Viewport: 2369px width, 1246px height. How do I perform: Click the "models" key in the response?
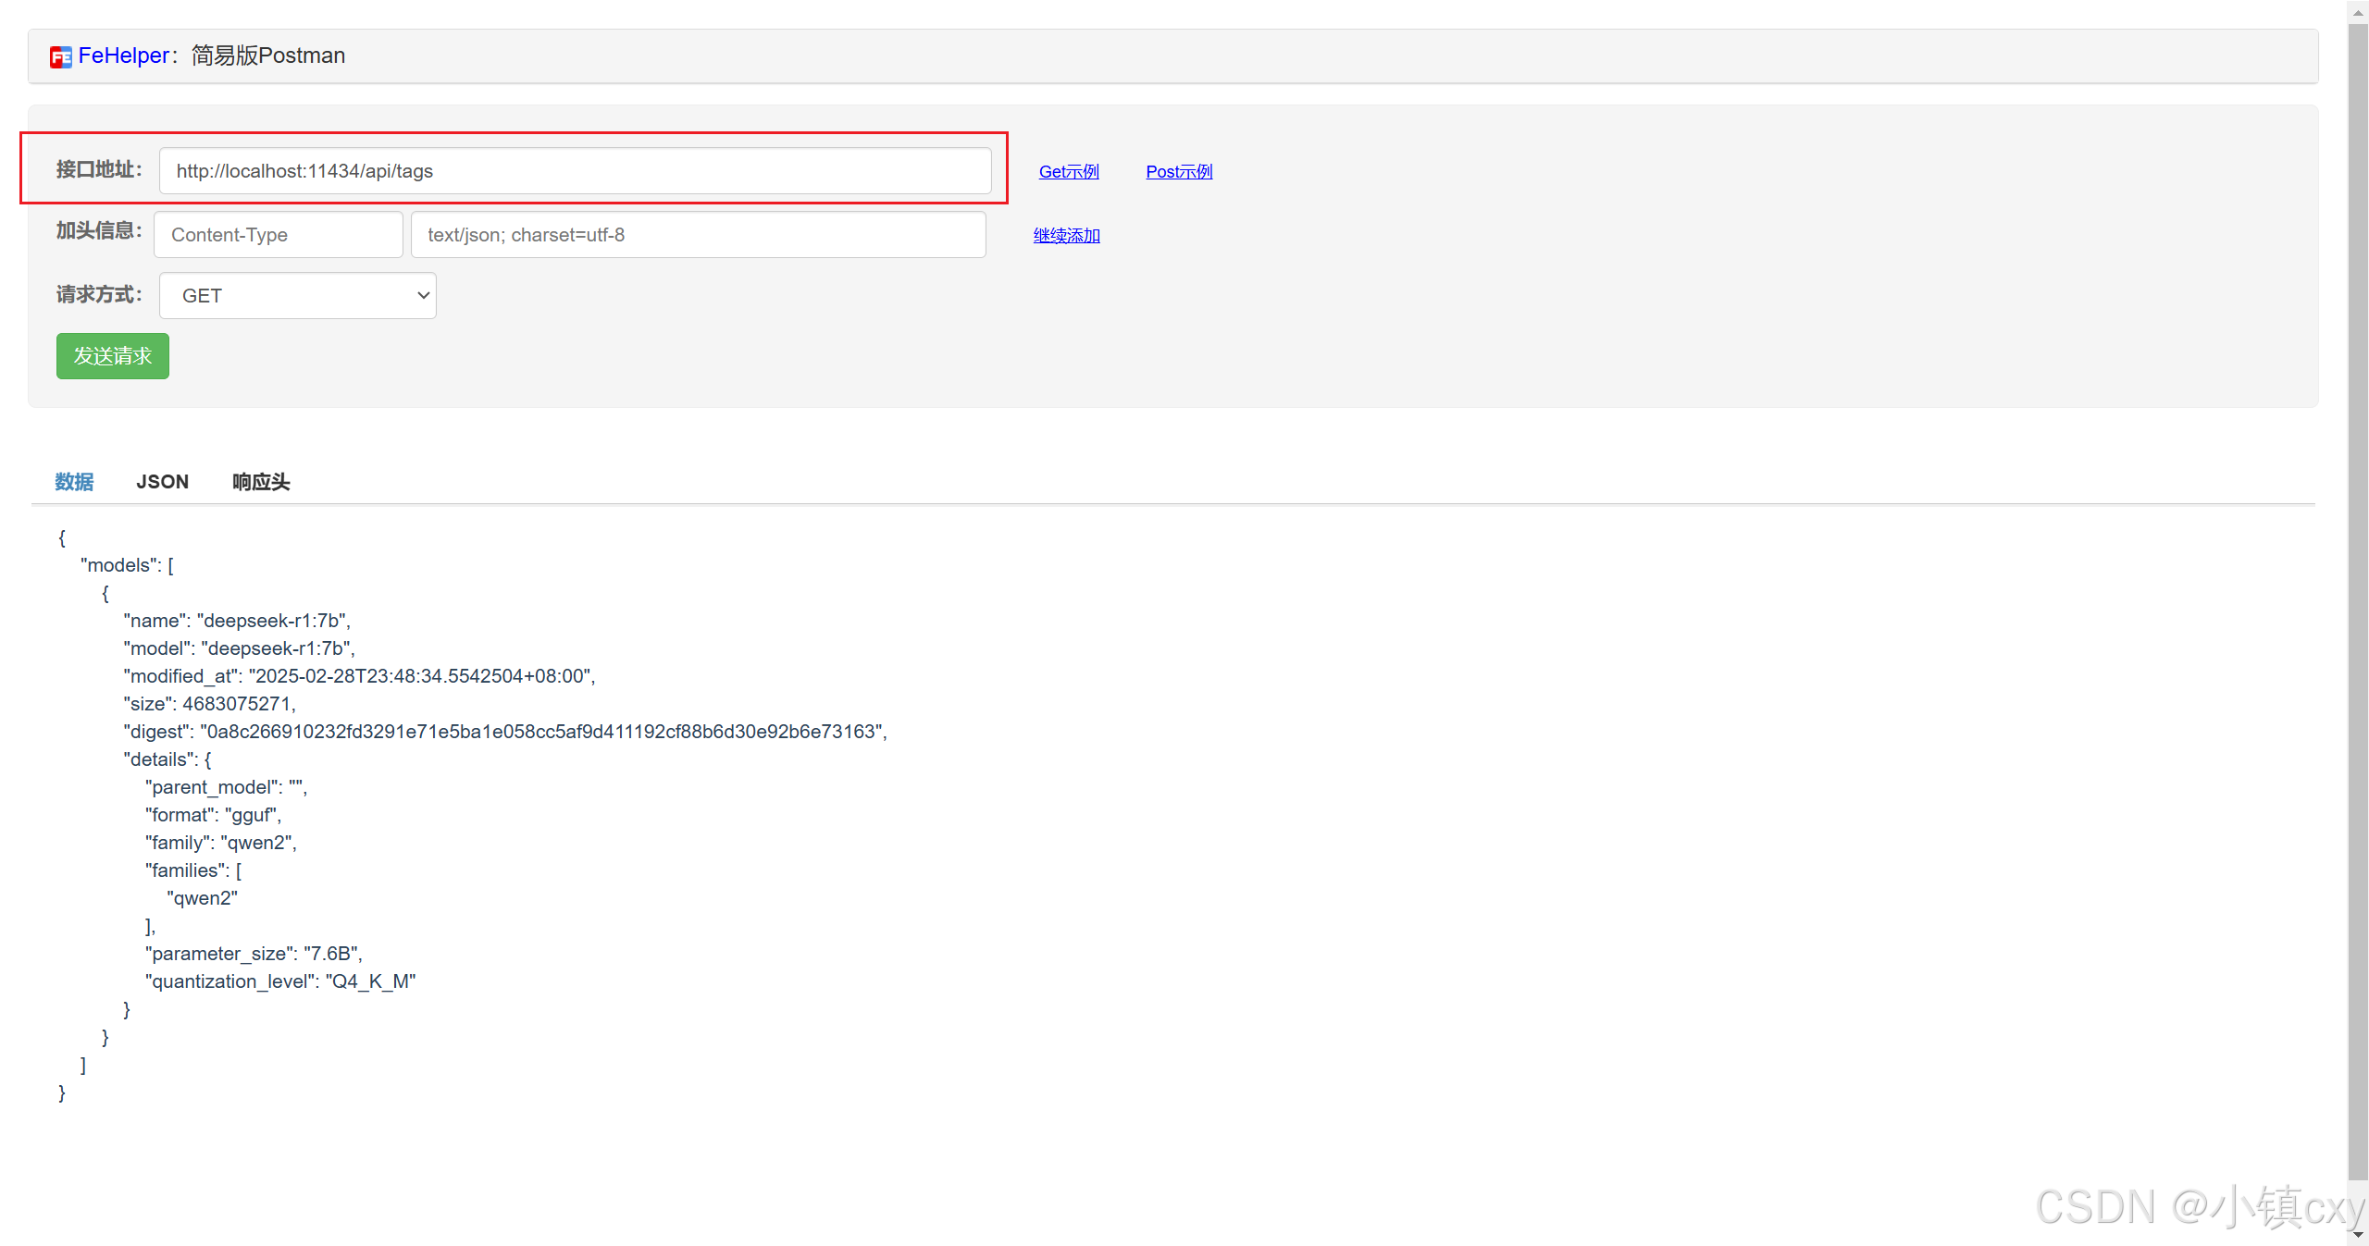click(x=118, y=565)
